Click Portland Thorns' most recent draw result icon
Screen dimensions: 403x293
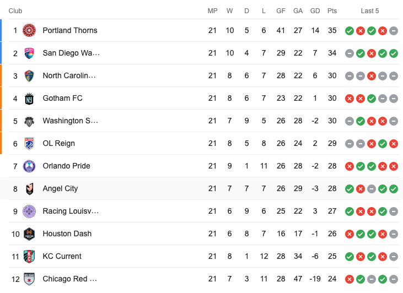pos(394,31)
